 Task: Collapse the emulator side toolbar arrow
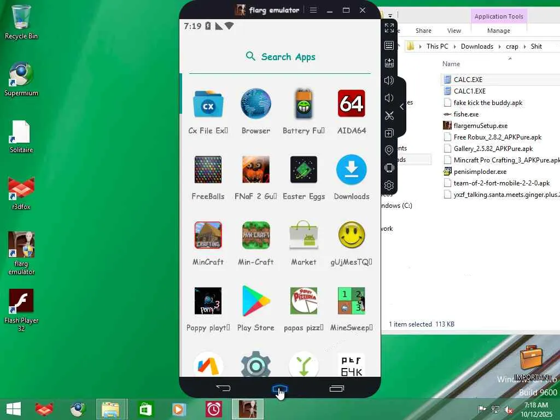402,107
